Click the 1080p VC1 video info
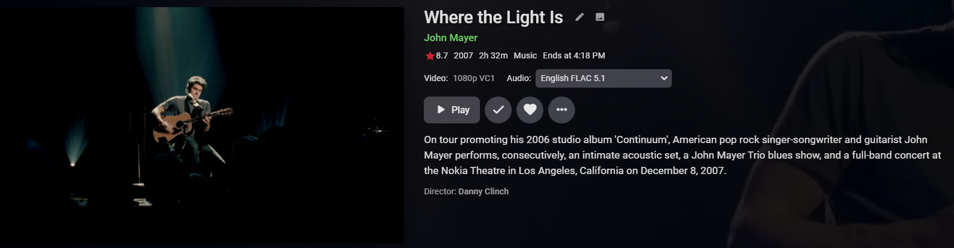 point(473,78)
